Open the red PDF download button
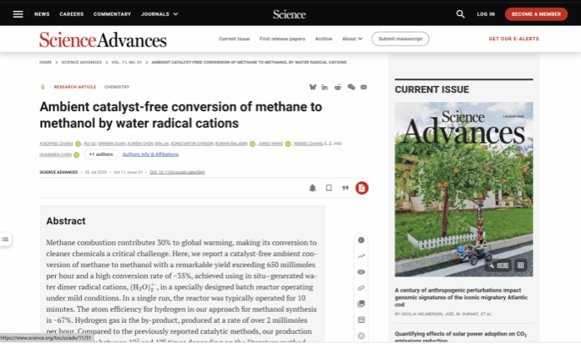Viewport: 581px width, 344px height. tap(361, 188)
